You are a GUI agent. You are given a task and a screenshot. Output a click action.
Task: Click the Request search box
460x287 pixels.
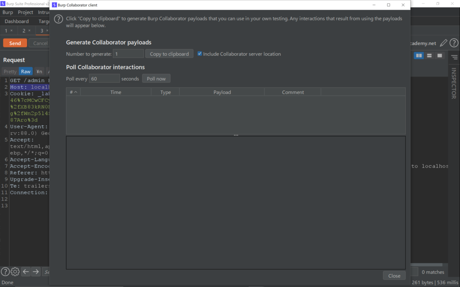(x=46, y=272)
